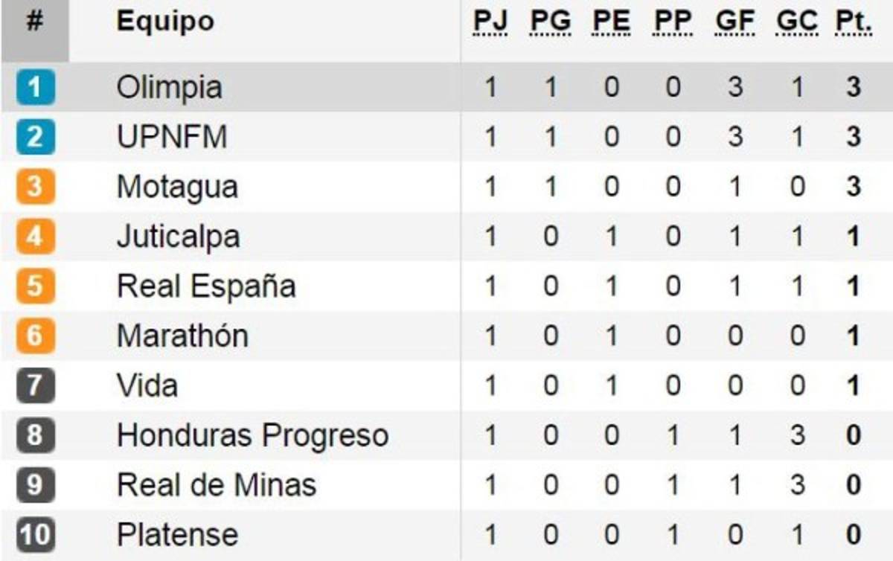Open the Olimpia team link
The height and width of the screenshot is (561, 893).
pyautogui.click(x=169, y=88)
